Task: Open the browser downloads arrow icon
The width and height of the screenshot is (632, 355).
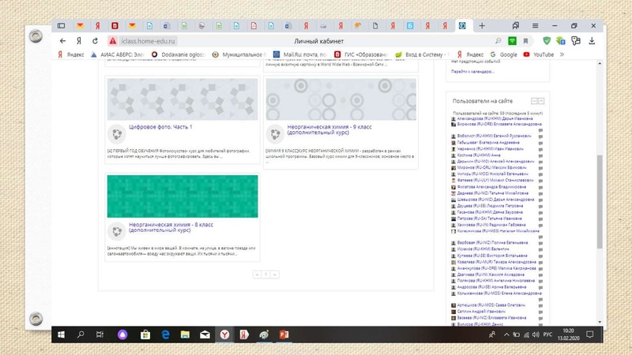Action: [x=592, y=41]
